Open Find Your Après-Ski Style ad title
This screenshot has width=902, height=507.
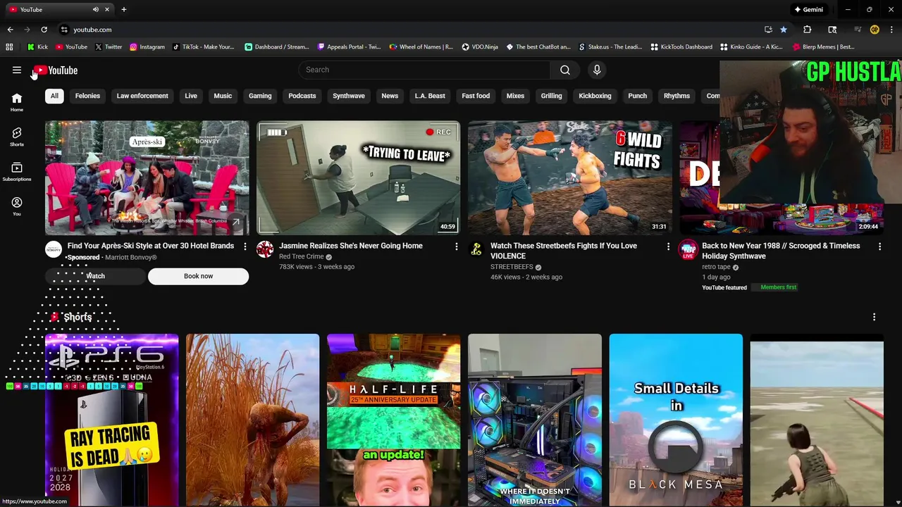pyautogui.click(x=151, y=246)
